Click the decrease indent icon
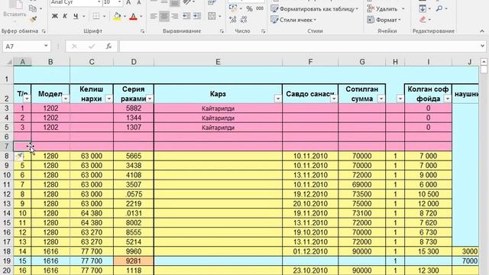This screenshot has width=489, height=275. coord(186,16)
